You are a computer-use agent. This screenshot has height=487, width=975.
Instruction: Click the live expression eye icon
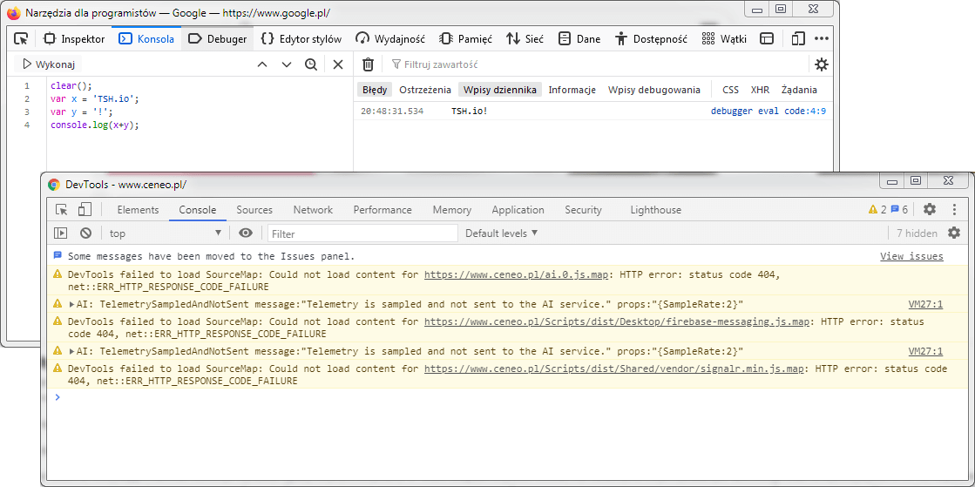pyautogui.click(x=247, y=233)
